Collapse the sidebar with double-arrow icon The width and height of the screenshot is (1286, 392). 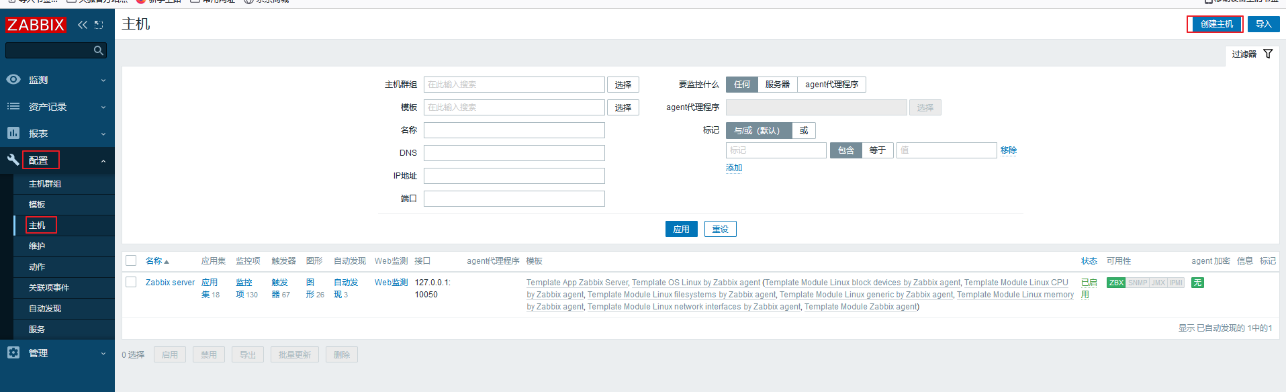[x=83, y=25]
